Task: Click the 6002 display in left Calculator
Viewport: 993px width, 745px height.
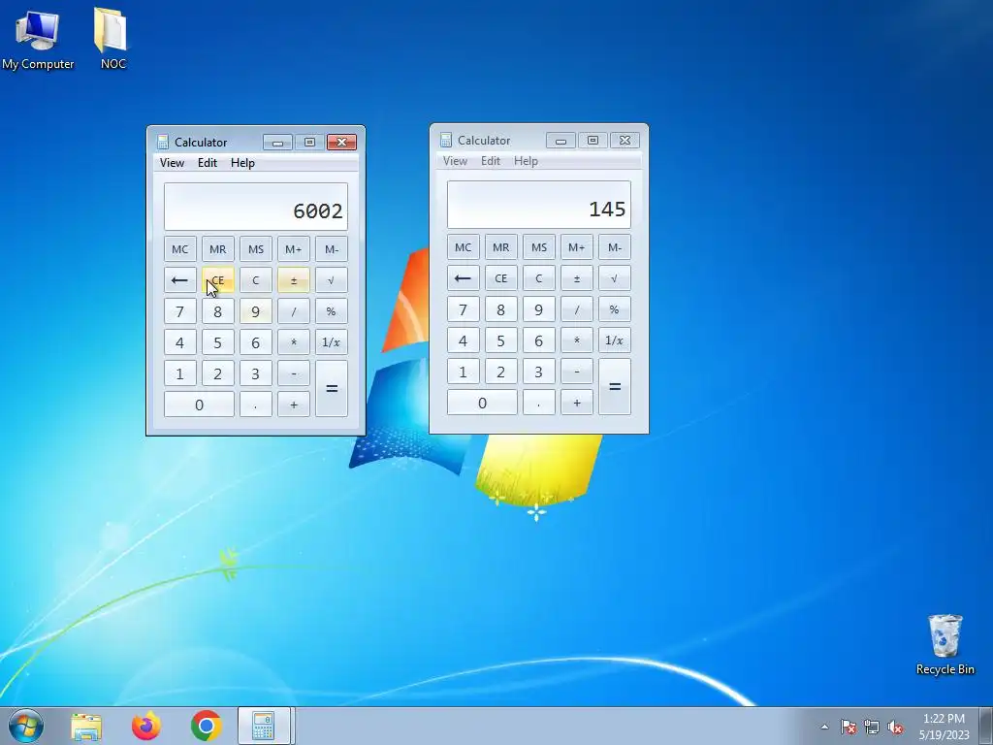Action: pos(256,207)
